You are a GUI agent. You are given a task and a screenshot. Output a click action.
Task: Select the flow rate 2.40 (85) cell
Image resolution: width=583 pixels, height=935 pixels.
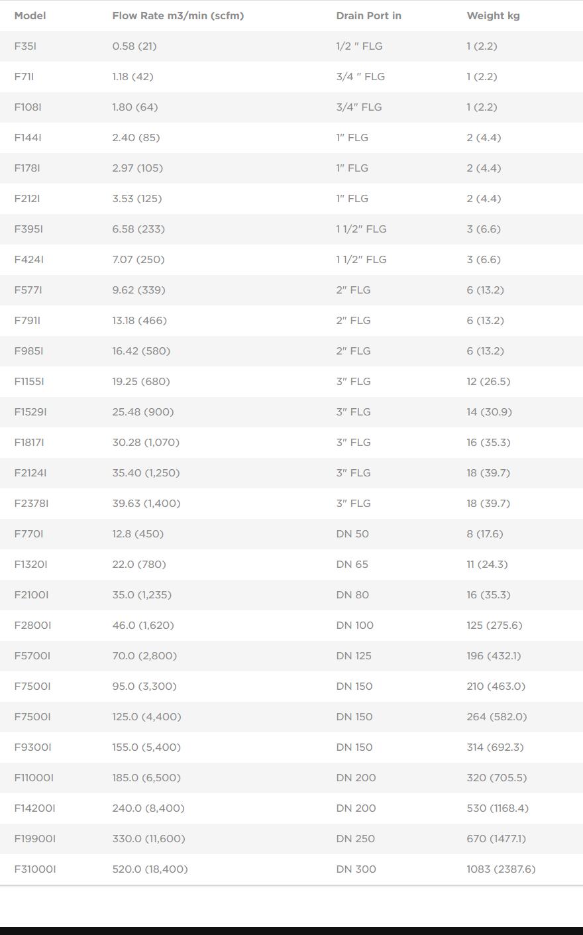pos(136,138)
